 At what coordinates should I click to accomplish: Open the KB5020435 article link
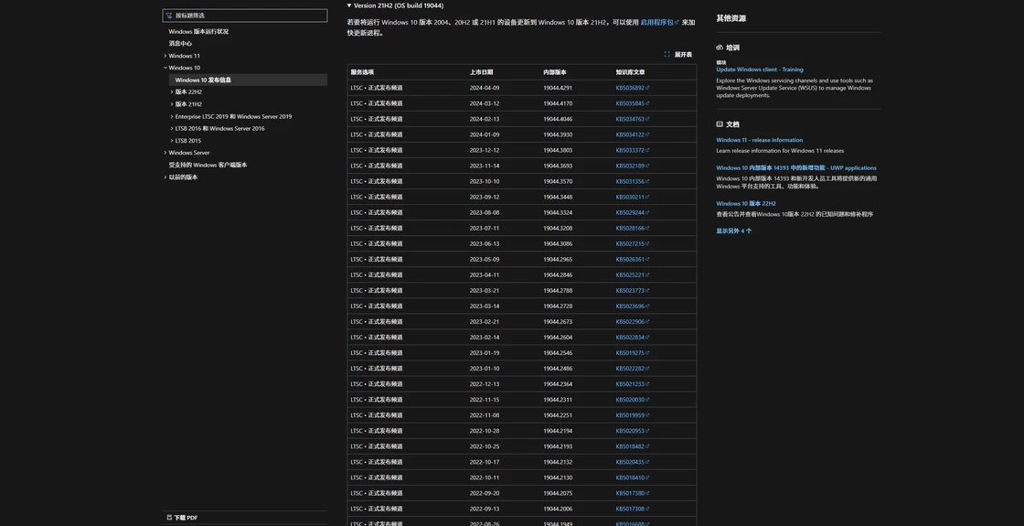click(x=632, y=462)
